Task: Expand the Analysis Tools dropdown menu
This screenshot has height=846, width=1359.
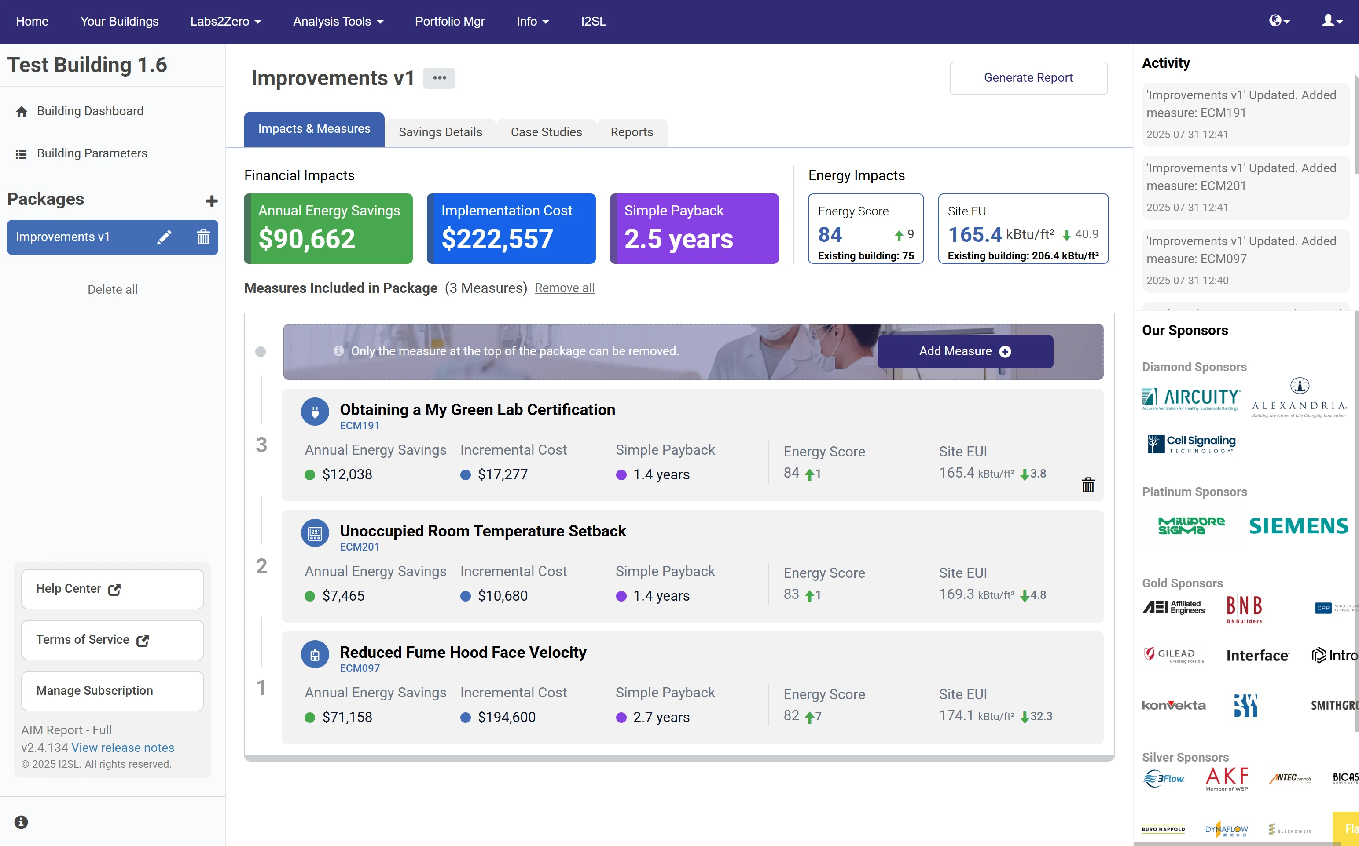Action: (338, 21)
